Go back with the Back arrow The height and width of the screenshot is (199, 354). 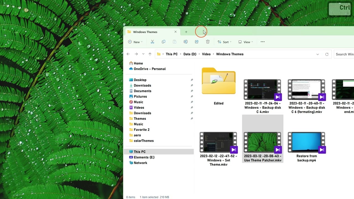click(128, 54)
